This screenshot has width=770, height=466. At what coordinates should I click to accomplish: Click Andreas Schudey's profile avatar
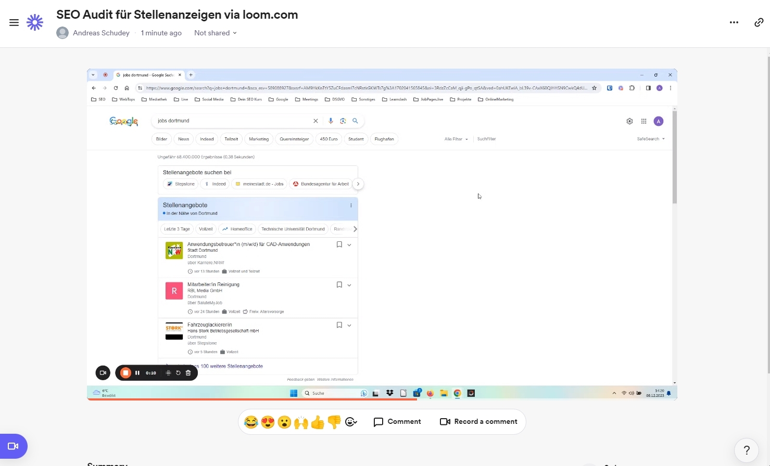[x=62, y=33]
